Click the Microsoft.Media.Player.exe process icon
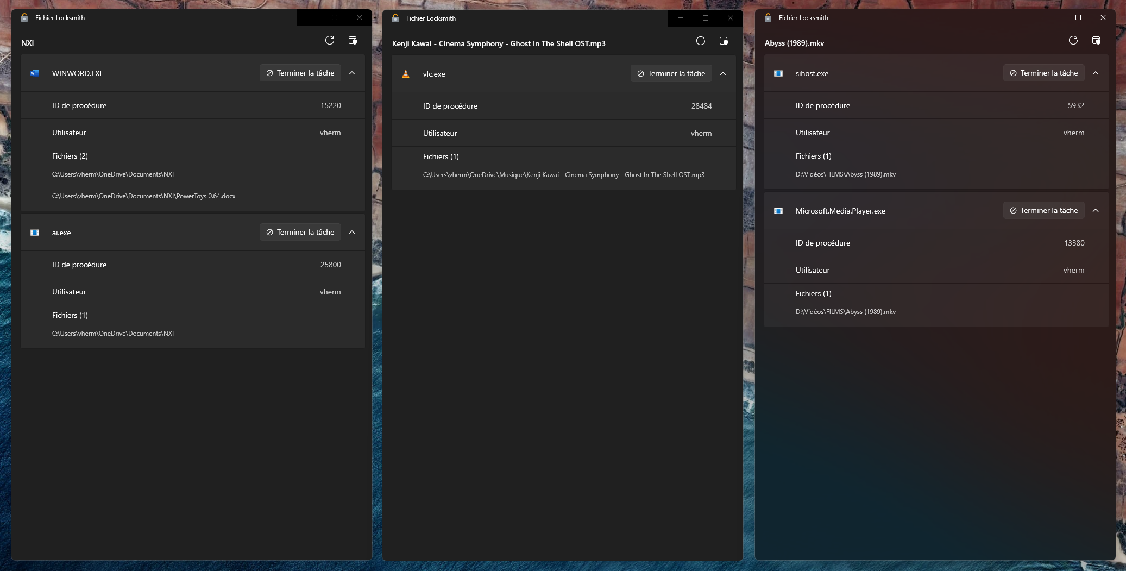Viewport: 1126px width, 571px height. (778, 211)
